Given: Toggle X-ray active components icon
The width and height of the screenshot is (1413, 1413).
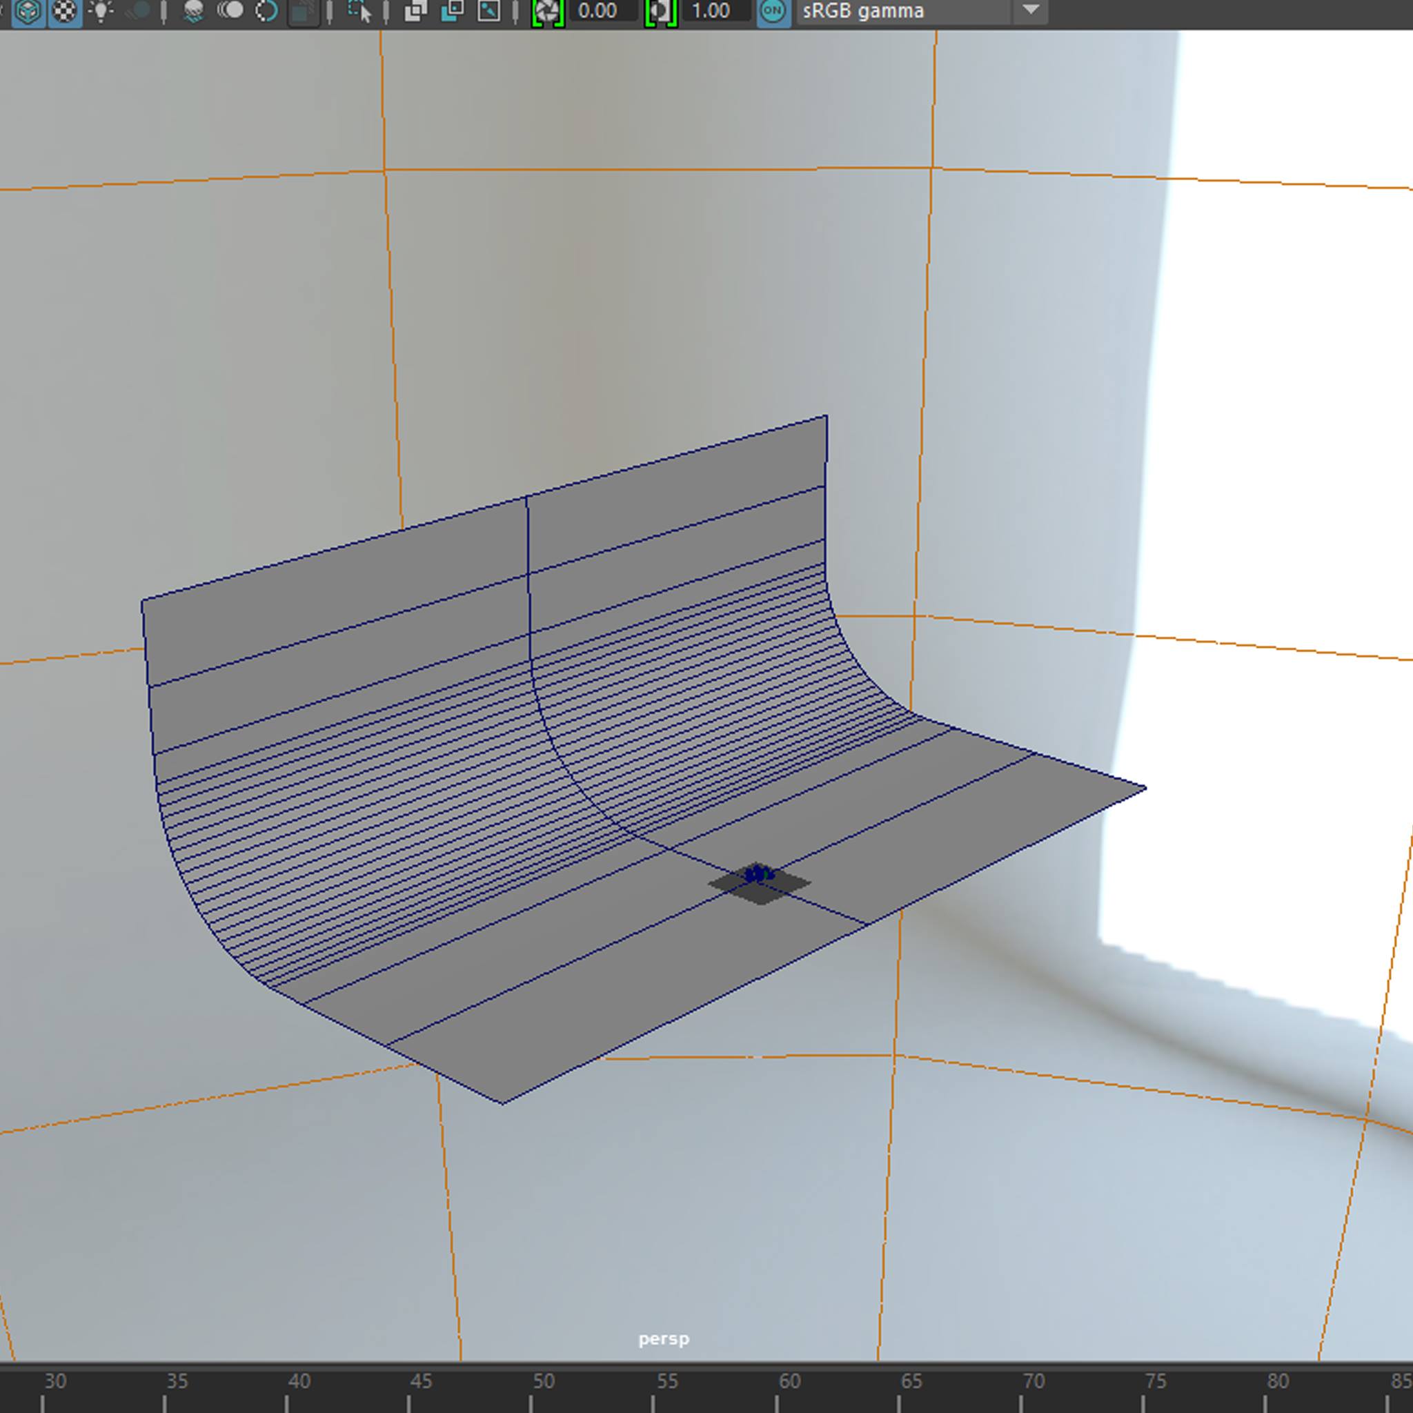Looking at the screenshot, I should (x=453, y=11).
